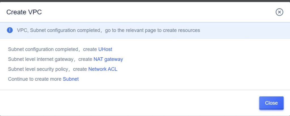Screen dimensions: 290x116
Task: Click empty header space beside Create VPC title
Action: point(156,12)
